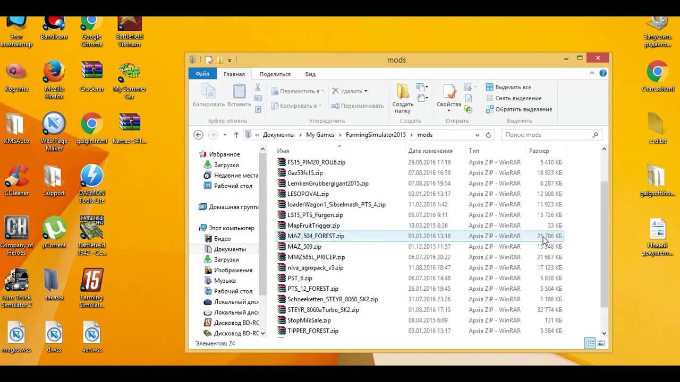The height and width of the screenshot is (382, 680).
Task: Create a new folder with Создать папку
Action: (x=403, y=98)
